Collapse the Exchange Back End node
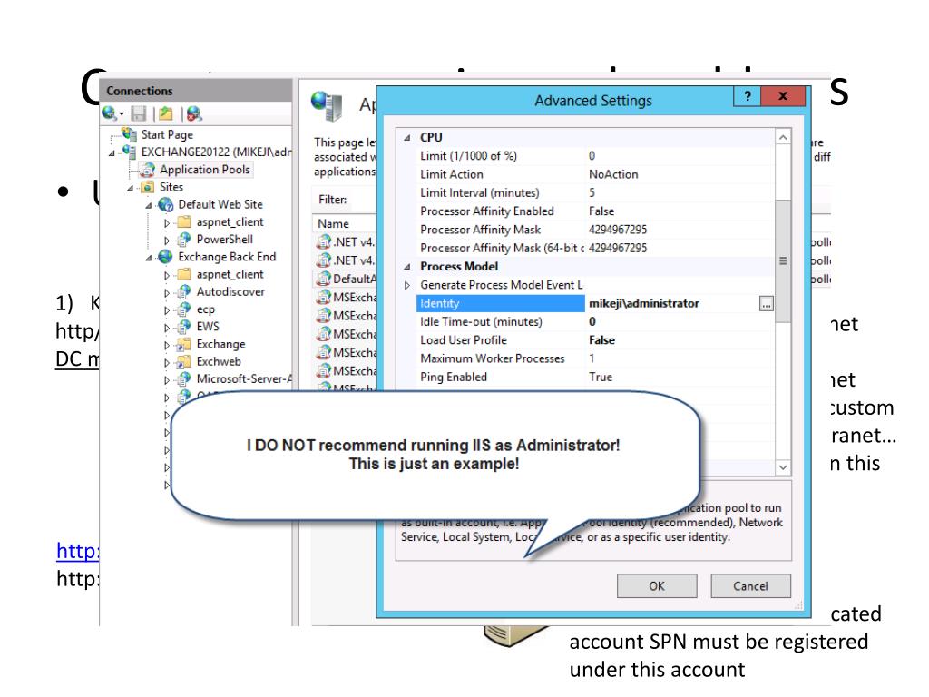This screenshot has height=697, width=929. click(x=150, y=258)
